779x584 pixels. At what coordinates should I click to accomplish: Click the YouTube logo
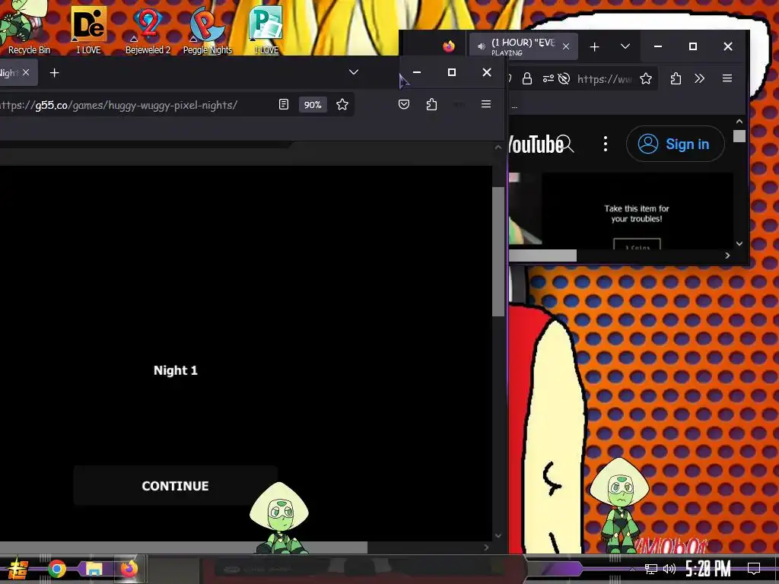[536, 144]
